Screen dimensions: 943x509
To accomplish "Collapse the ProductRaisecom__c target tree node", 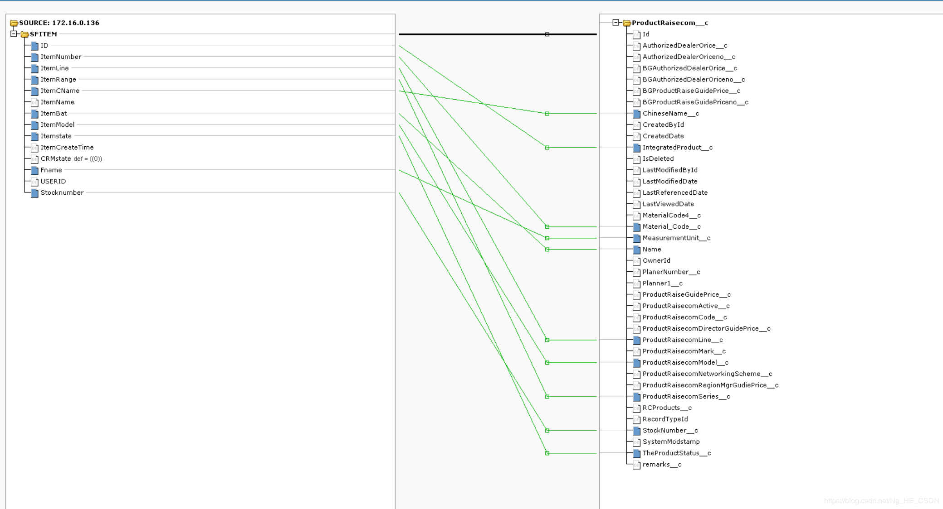I will 616,23.
